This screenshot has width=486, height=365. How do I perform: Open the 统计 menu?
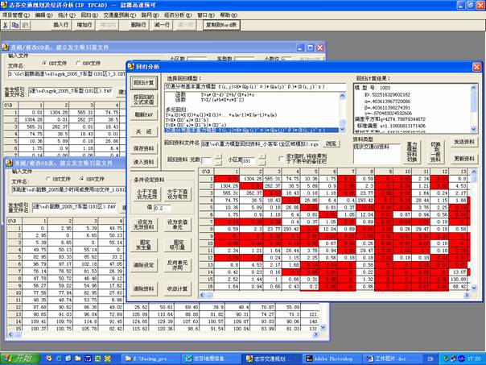(x=66, y=15)
